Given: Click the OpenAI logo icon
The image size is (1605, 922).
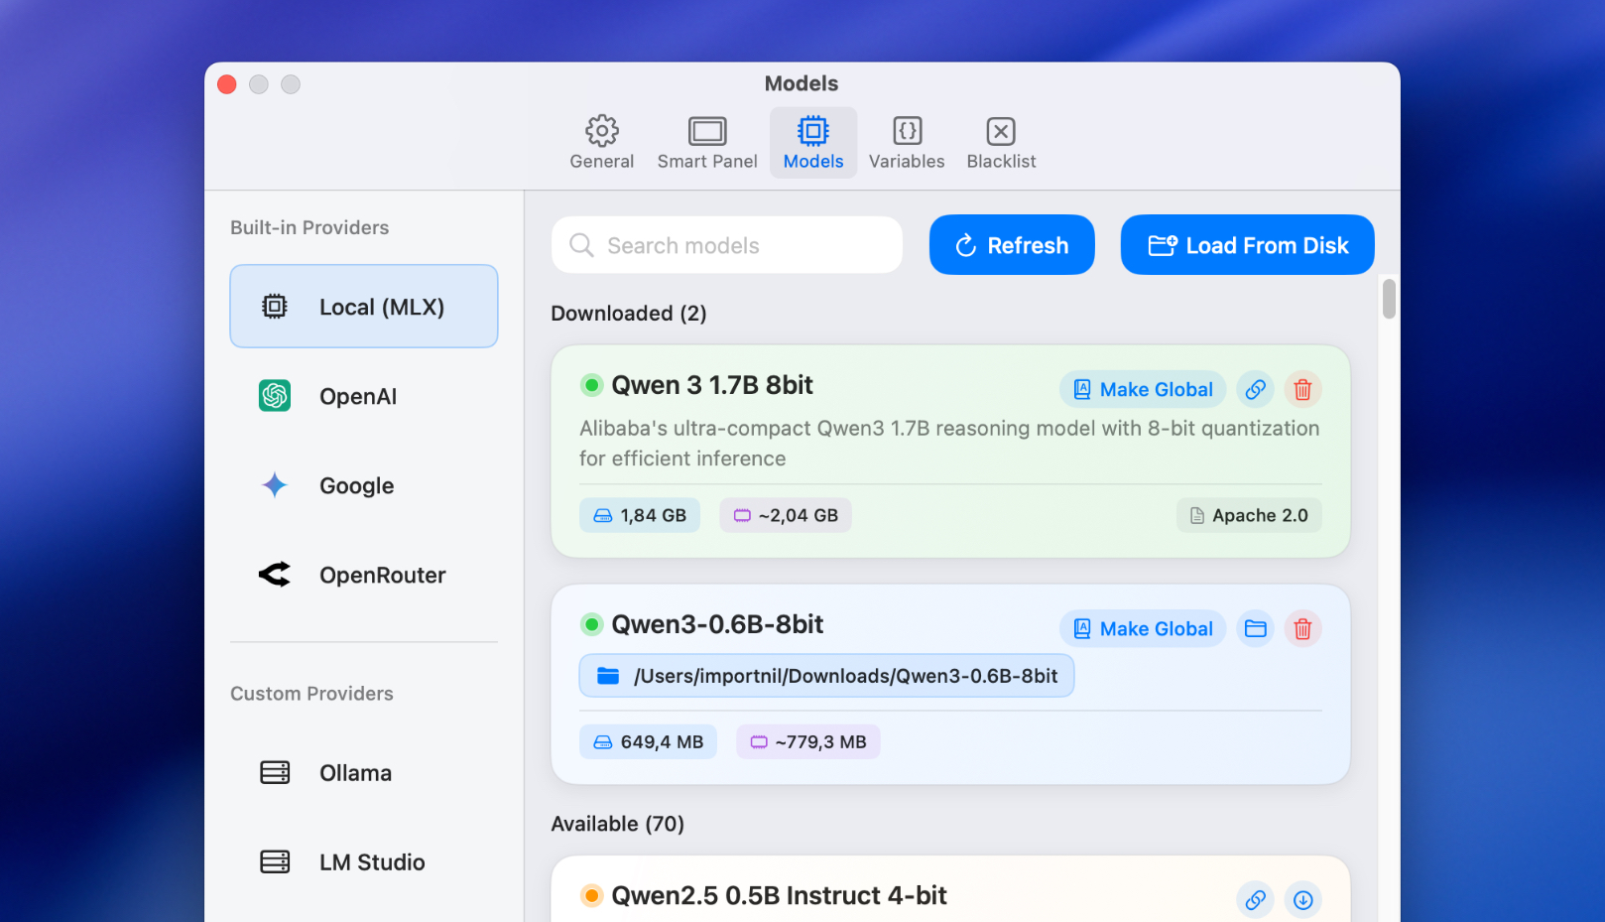Looking at the screenshot, I should [275, 396].
